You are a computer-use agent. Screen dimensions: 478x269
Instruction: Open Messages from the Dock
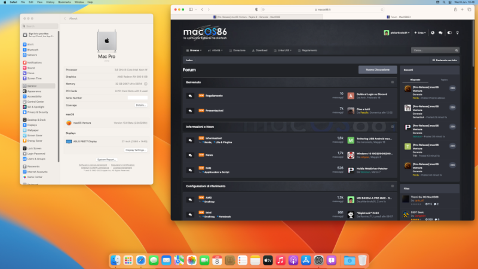[154, 260]
